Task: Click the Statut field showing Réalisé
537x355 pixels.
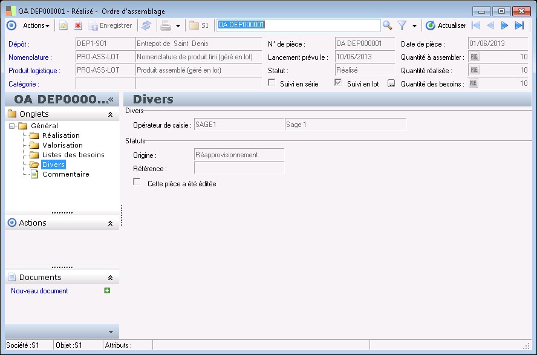Action: tap(365, 70)
